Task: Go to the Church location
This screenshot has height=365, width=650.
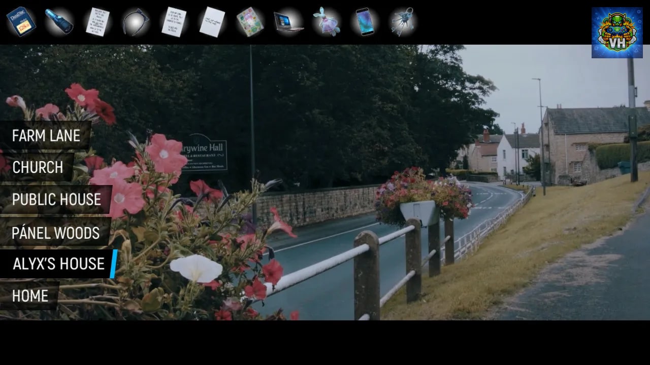Action: [37, 167]
